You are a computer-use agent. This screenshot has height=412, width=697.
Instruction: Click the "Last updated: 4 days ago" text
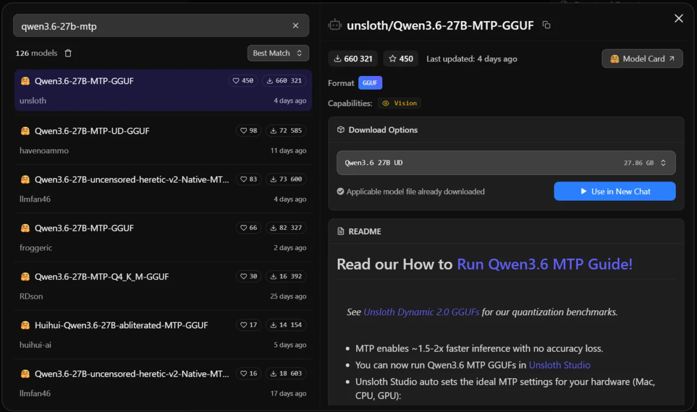tap(472, 59)
